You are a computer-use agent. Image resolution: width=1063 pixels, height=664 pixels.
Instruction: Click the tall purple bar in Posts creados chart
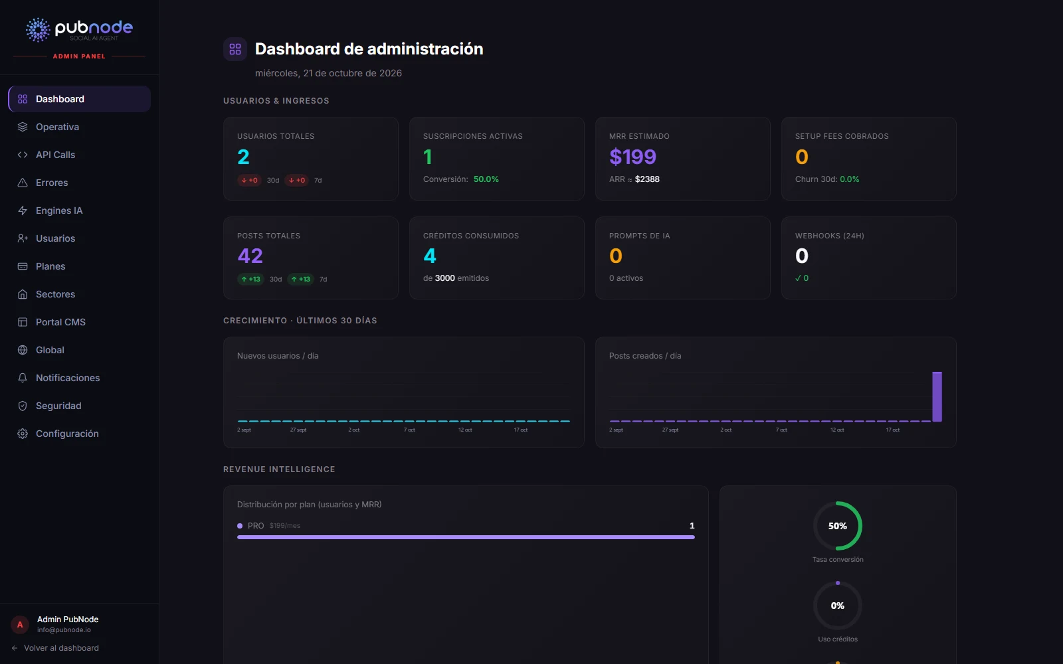coord(937,396)
